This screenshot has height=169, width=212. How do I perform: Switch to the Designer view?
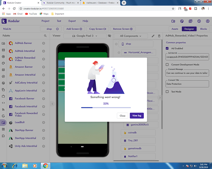pyautogui.click(x=189, y=29)
